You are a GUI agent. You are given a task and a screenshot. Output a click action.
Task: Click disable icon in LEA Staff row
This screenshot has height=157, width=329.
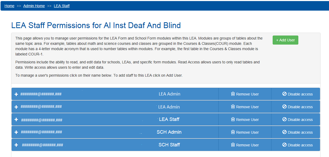point(285,119)
